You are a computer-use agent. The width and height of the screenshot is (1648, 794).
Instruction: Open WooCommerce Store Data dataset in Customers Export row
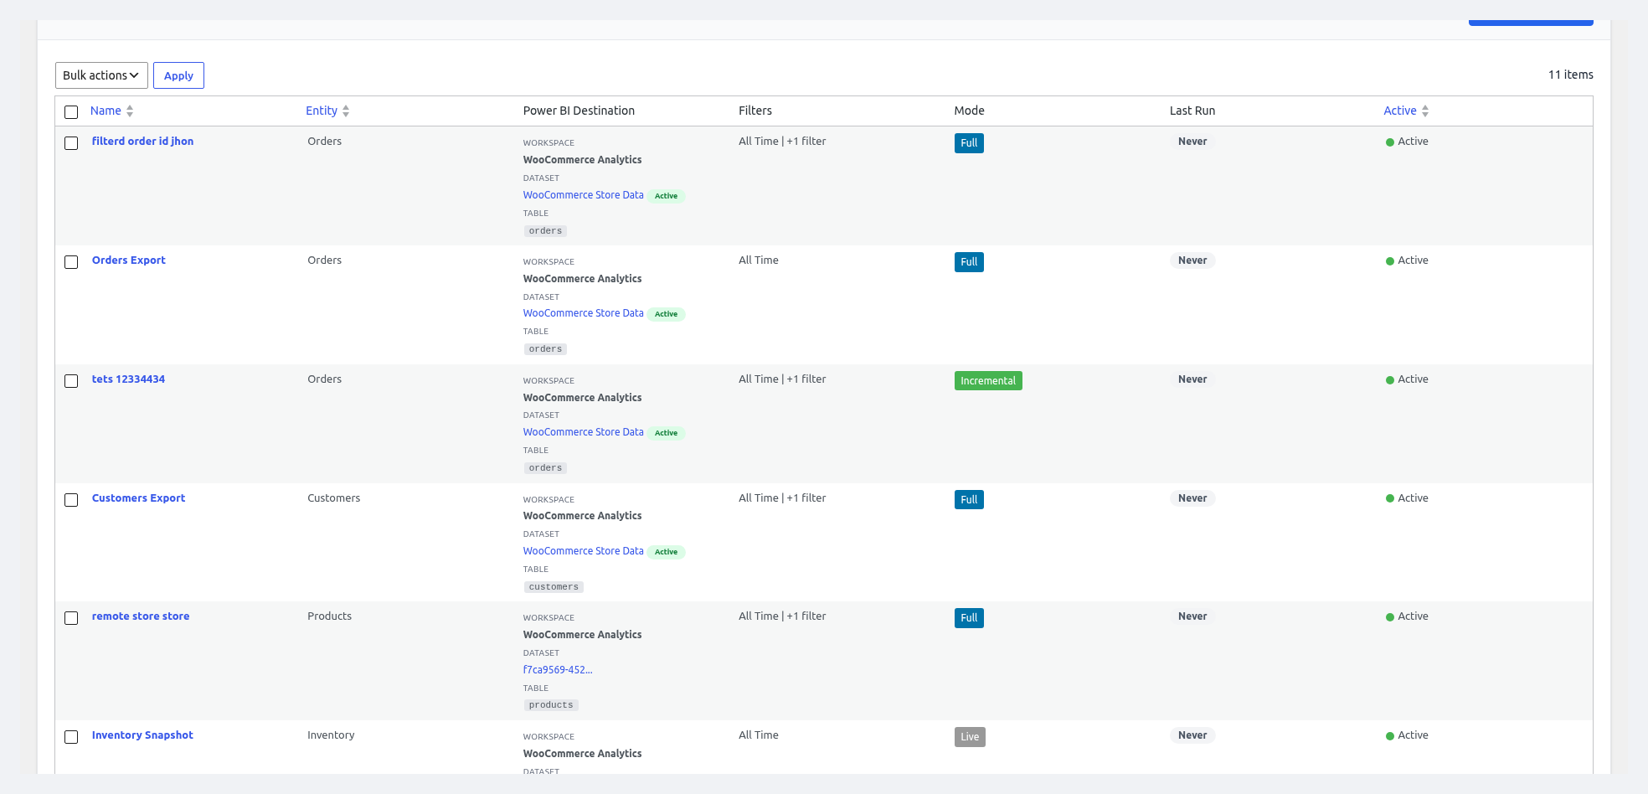coord(584,551)
